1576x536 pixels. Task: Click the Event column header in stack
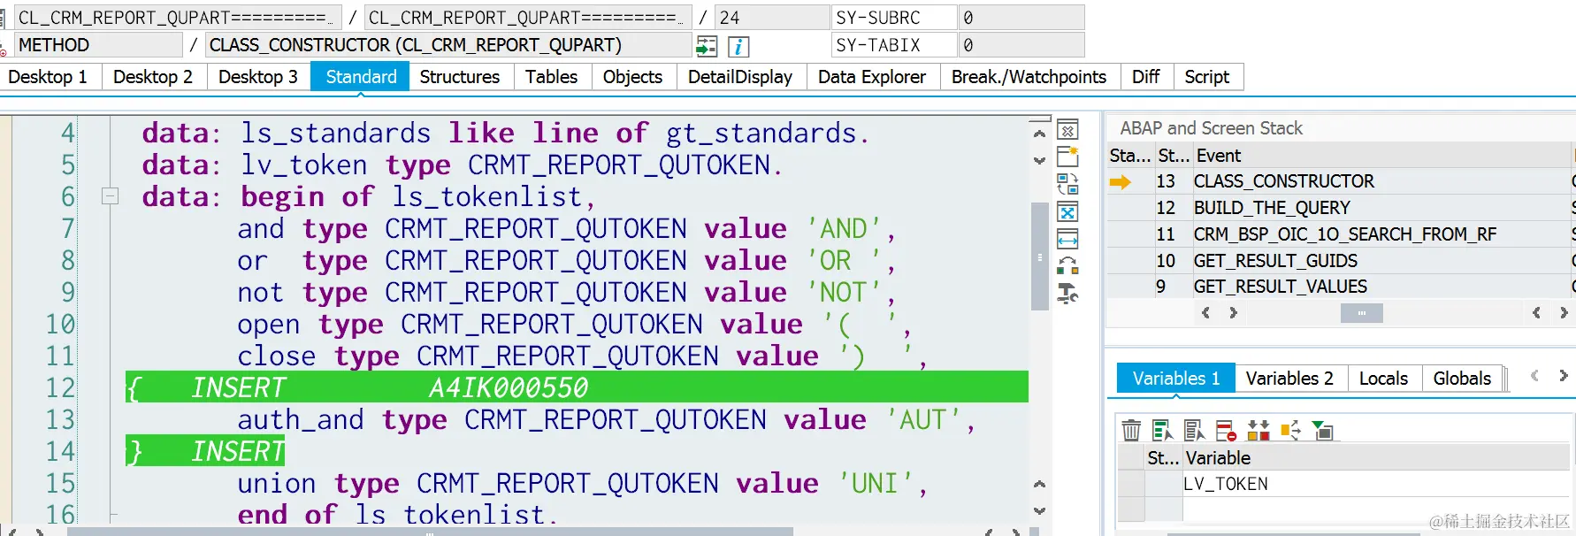click(x=1382, y=156)
